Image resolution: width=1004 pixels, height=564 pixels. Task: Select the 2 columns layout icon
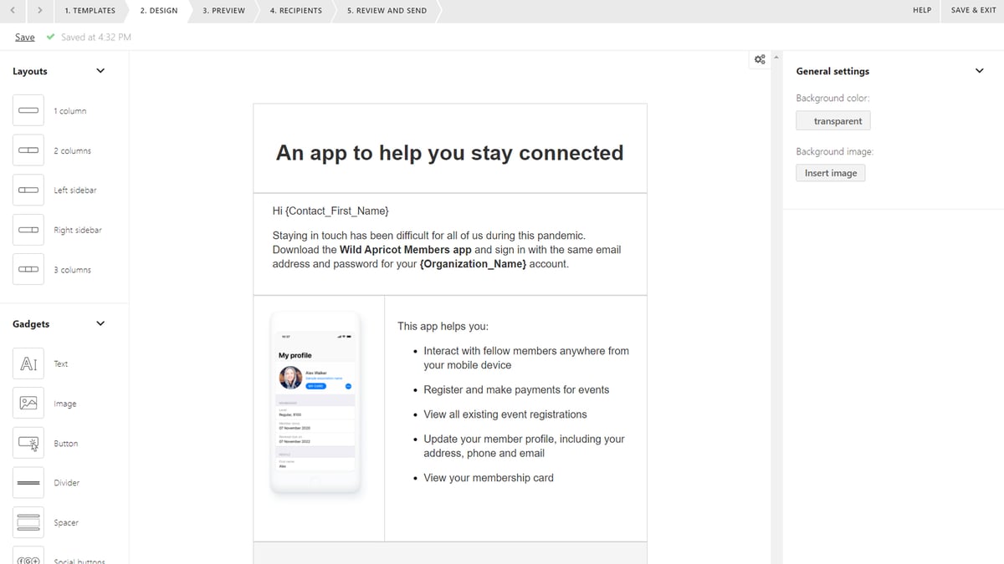coord(28,150)
